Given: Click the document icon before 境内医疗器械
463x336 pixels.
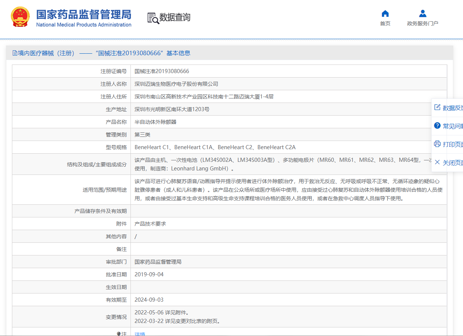Looking at the screenshot, I should pyautogui.click(x=15, y=53).
